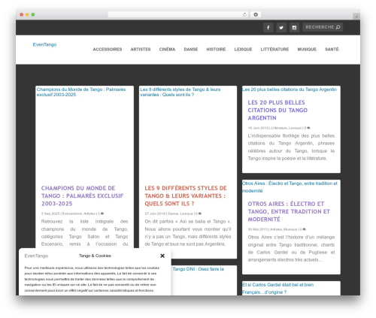Viewport: 376px width, 318px height.
Task: Close the Tango & Cookies banner
Action: tap(162, 256)
